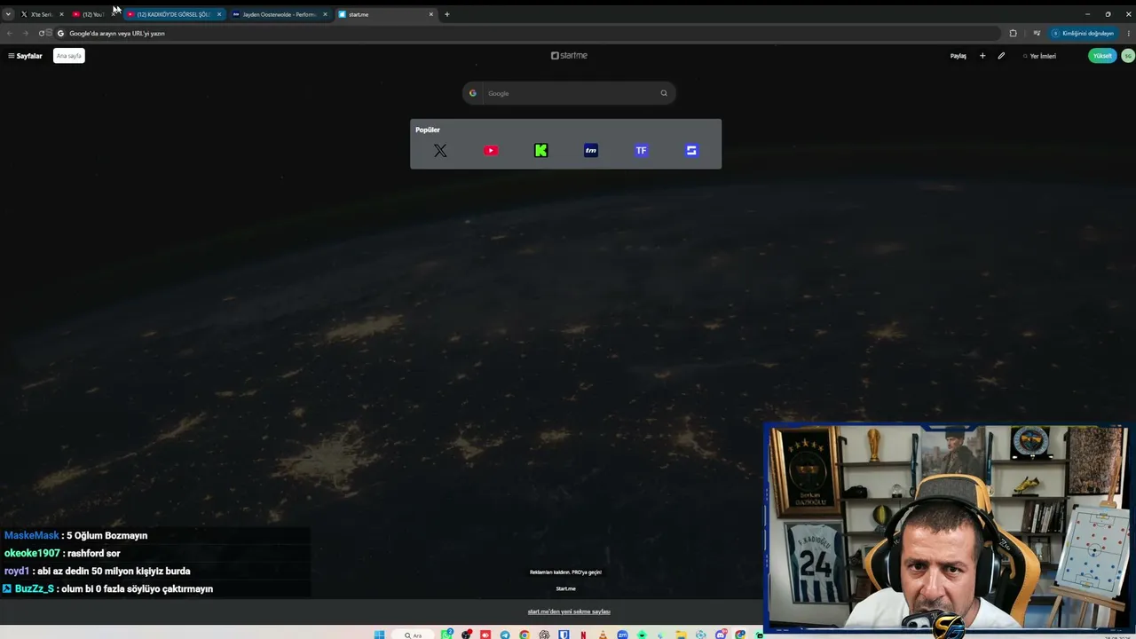Reload the page with the refresh icon
This screenshot has height=639, width=1136.
41,34
